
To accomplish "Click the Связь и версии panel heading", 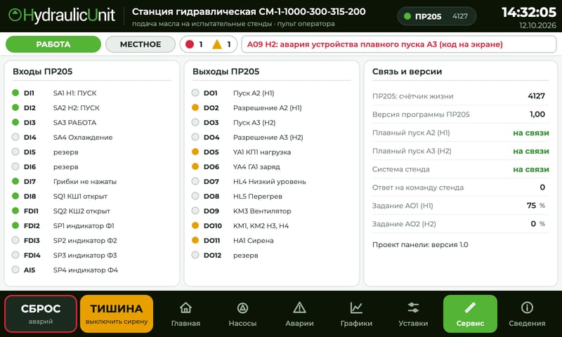I will (407, 72).
